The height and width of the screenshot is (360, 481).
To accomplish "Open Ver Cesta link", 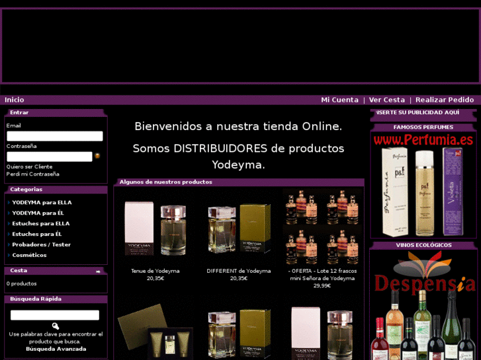I will [387, 100].
